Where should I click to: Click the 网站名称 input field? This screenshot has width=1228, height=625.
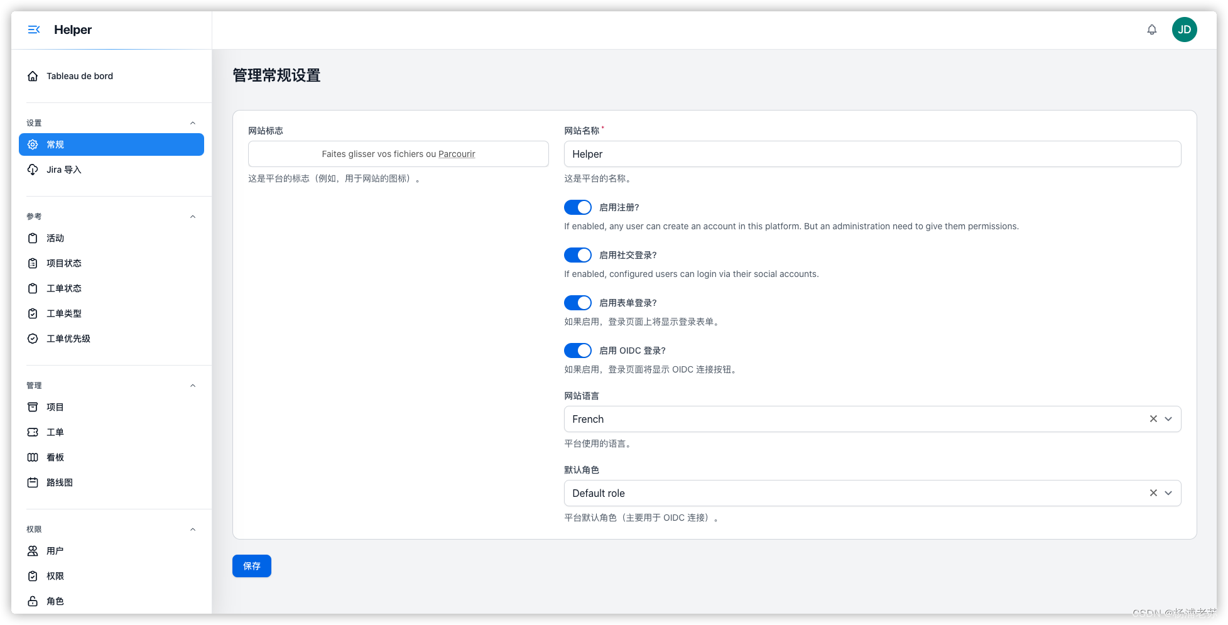pyautogui.click(x=872, y=154)
